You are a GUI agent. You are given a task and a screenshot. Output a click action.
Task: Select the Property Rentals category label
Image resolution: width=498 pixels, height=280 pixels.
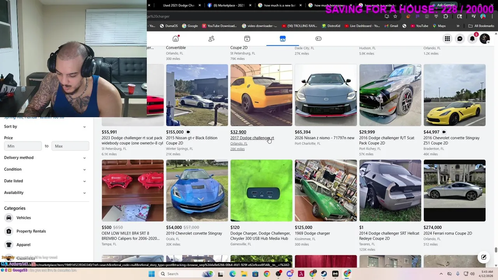click(x=31, y=231)
